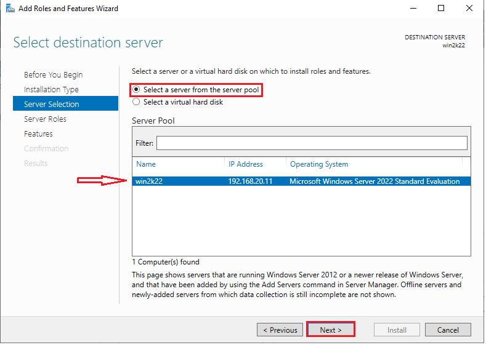
Task: Jump to the Server Roles step
Action: coord(45,119)
